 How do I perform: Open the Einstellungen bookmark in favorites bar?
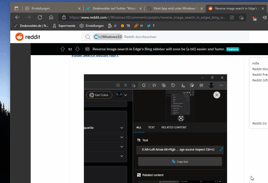(92, 26)
